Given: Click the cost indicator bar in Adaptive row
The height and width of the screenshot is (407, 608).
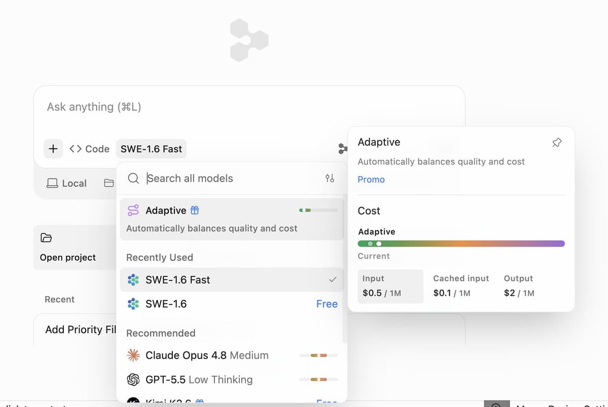Looking at the screenshot, I should [318, 210].
